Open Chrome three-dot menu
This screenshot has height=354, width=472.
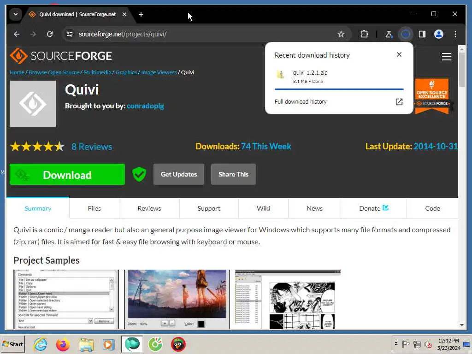point(455,34)
